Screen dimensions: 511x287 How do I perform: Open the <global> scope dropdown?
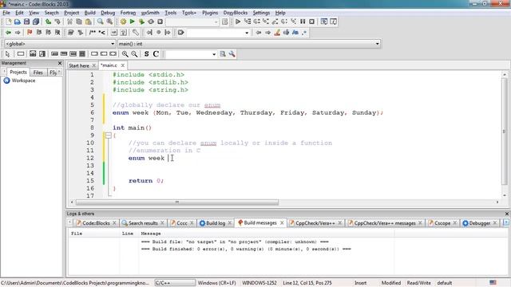60,44
